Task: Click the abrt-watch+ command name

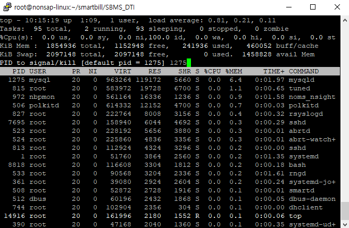Action: pyautogui.click(x=312, y=139)
